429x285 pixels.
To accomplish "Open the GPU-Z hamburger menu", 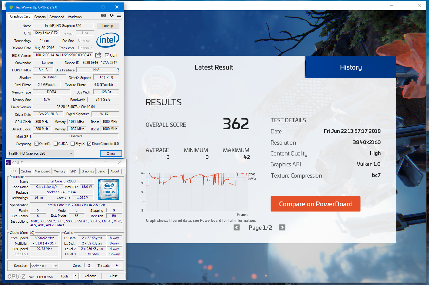I will [119, 15].
